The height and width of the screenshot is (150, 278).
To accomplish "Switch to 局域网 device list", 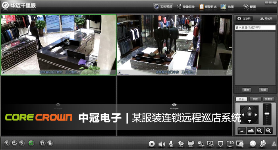I will [266, 19].
